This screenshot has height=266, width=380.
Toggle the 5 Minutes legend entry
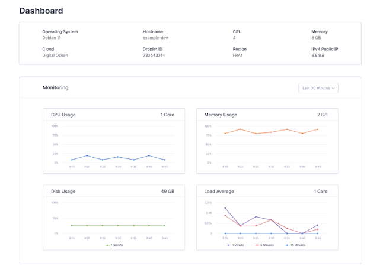point(266,245)
